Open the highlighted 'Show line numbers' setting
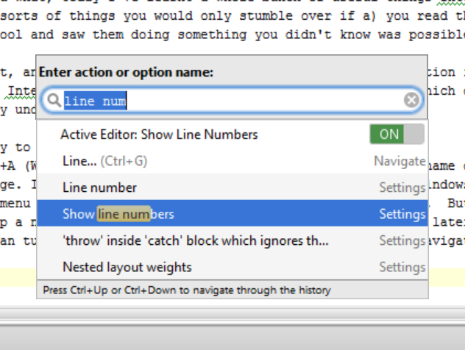This screenshot has height=350, width=465. coord(118,214)
